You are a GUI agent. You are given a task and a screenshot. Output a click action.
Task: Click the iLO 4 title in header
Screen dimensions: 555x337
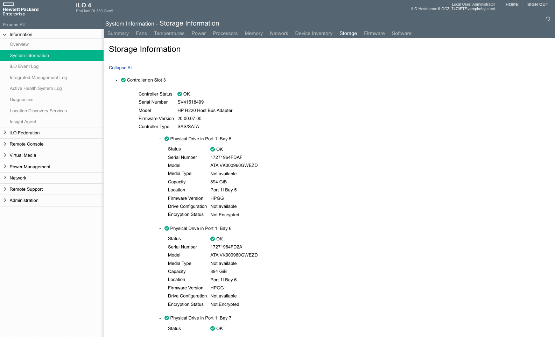(84, 5)
